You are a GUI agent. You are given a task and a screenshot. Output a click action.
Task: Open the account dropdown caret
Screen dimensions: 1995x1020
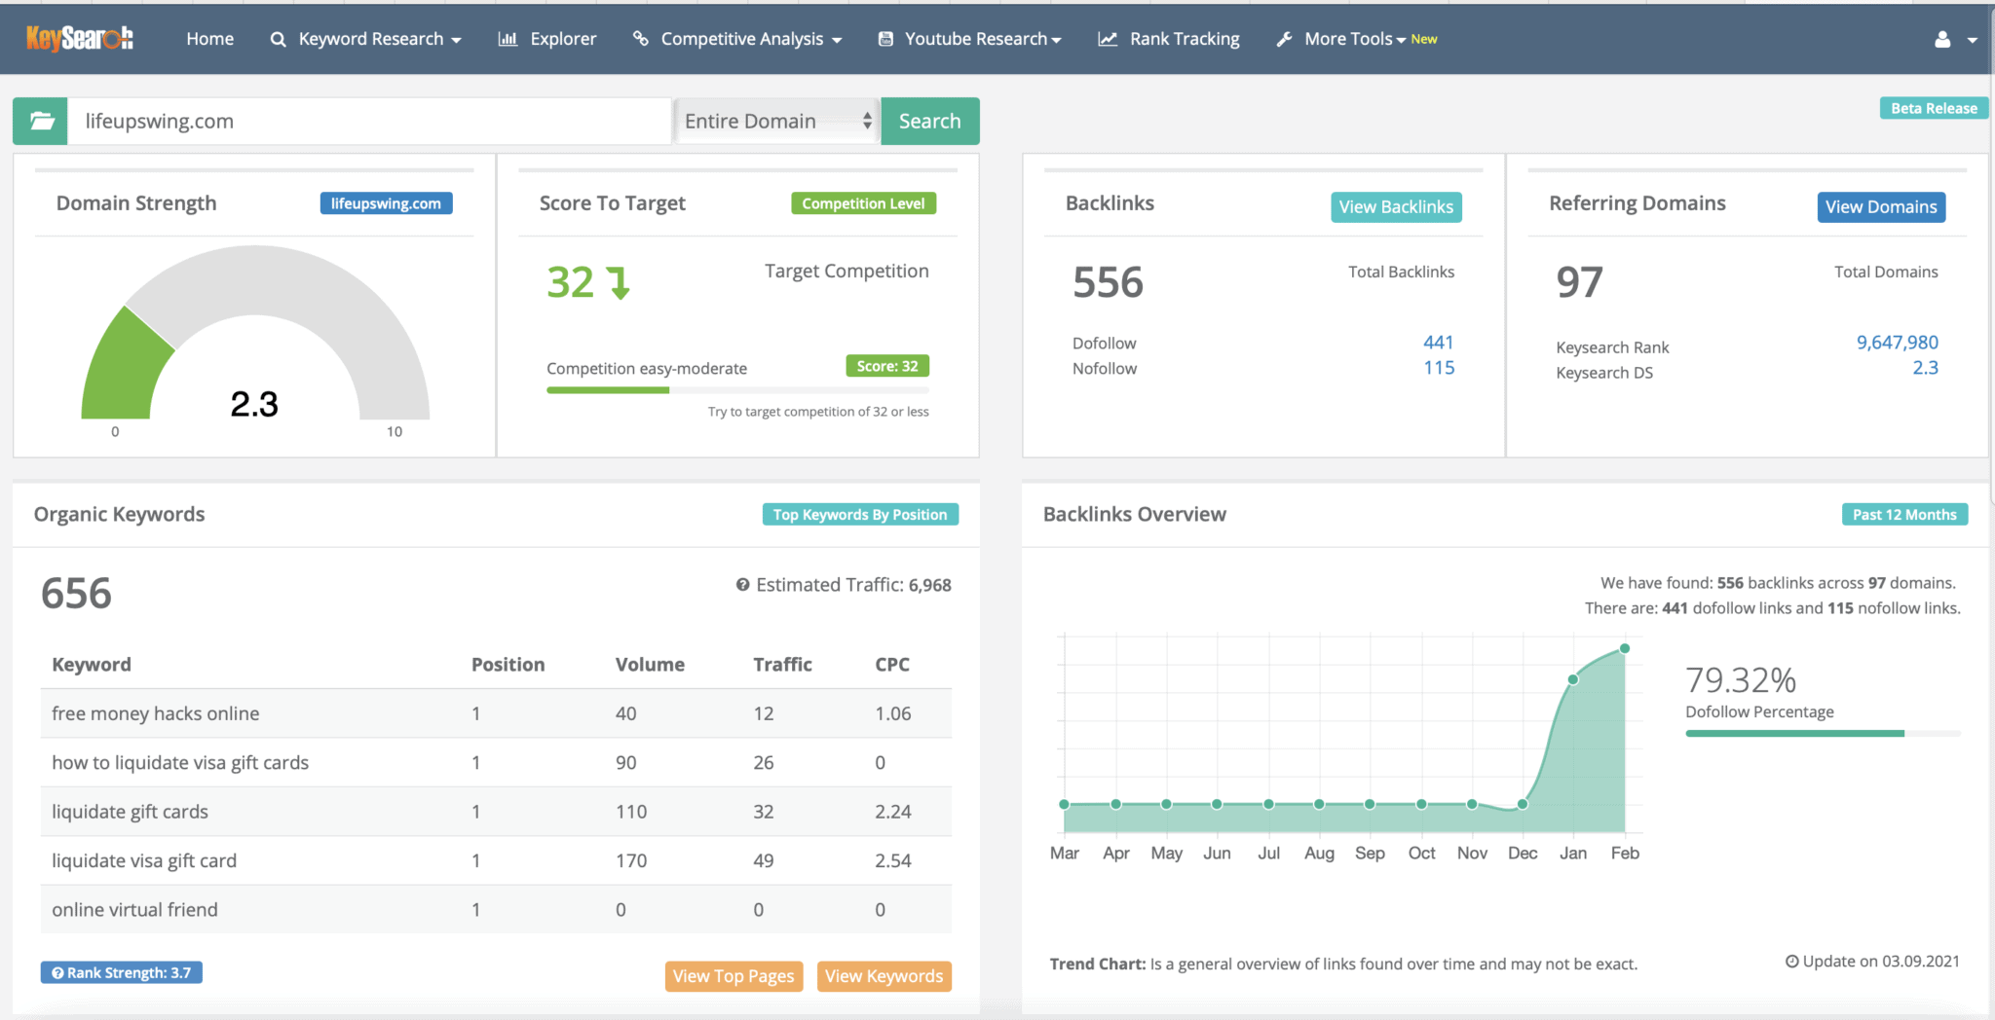tap(1973, 40)
